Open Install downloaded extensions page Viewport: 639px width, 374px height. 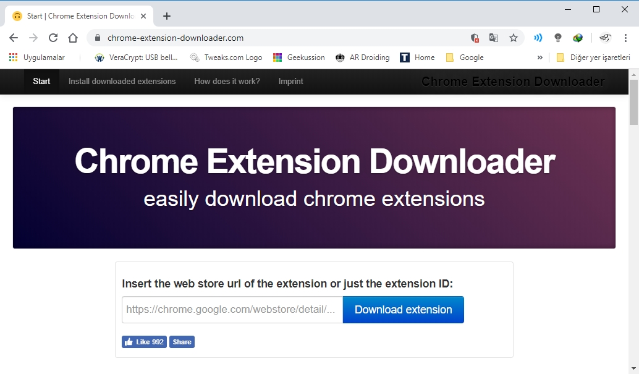122,82
